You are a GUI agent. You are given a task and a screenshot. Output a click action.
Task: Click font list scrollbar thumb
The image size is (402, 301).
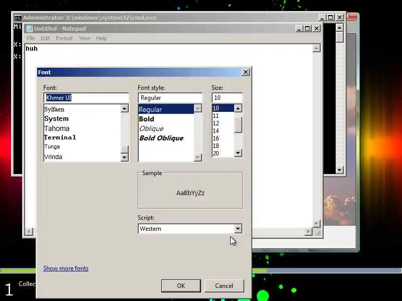[x=124, y=149]
